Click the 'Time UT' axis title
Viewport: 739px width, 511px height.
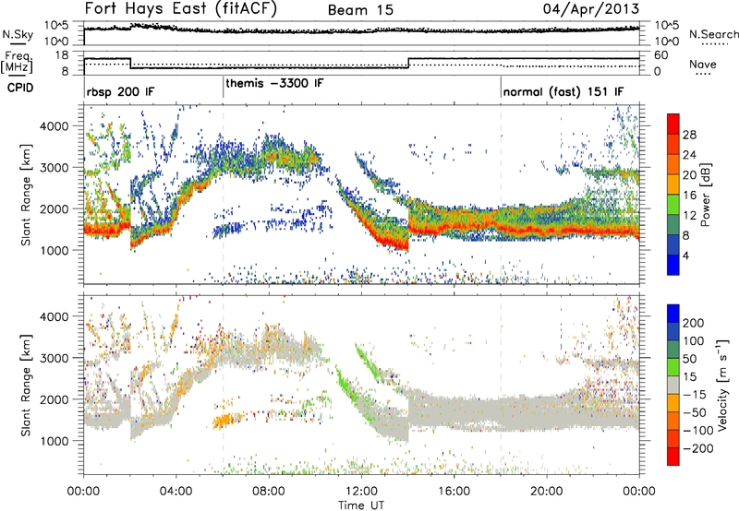(361, 505)
